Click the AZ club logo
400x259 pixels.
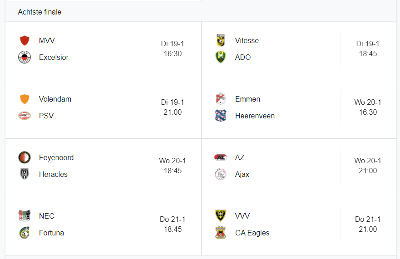coord(220,157)
